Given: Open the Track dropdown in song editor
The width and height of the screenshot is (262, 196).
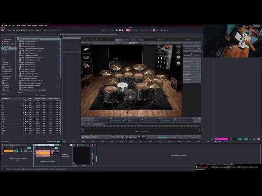Looking at the screenshot, I should click(x=84, y=124).
